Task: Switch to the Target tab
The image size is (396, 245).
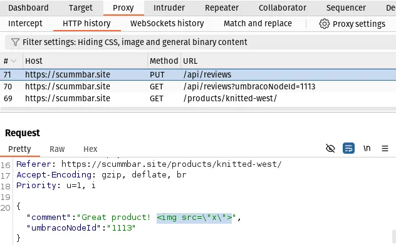Action: [81, 7]
